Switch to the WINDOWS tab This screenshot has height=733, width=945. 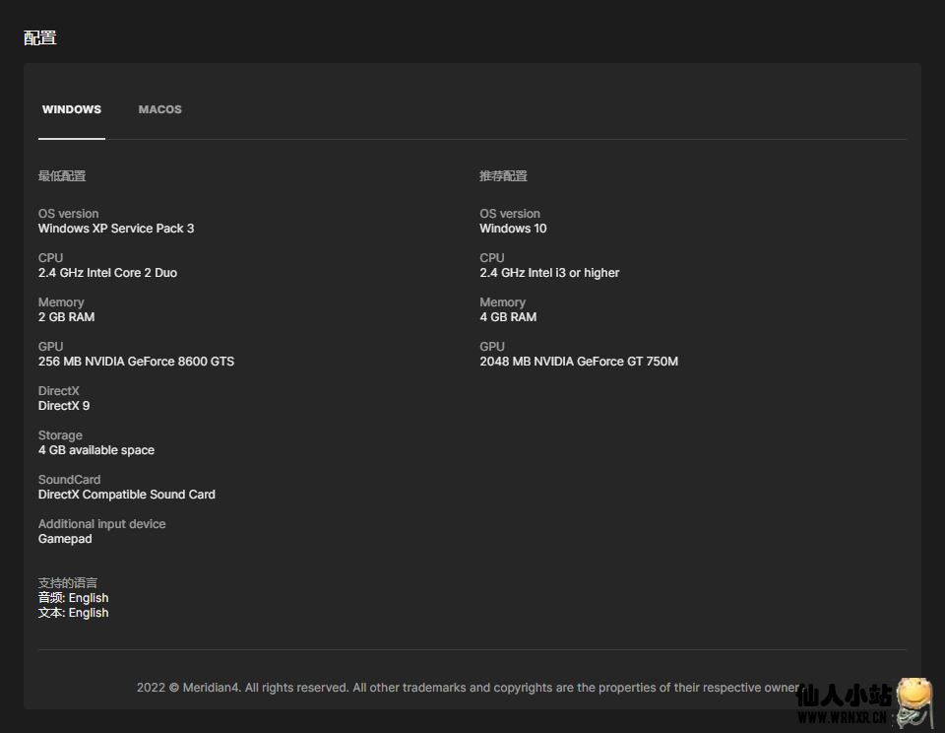(x=71, y=109)
